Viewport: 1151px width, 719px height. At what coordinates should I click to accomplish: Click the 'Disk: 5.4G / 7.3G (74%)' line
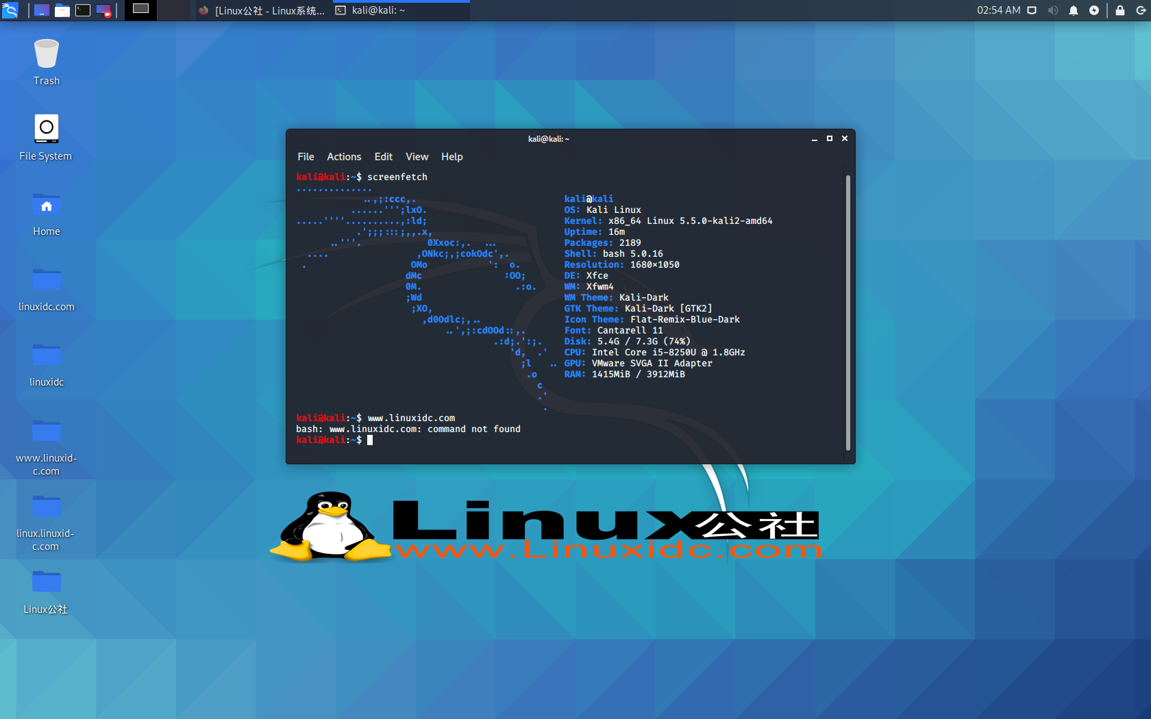point(628,342)
